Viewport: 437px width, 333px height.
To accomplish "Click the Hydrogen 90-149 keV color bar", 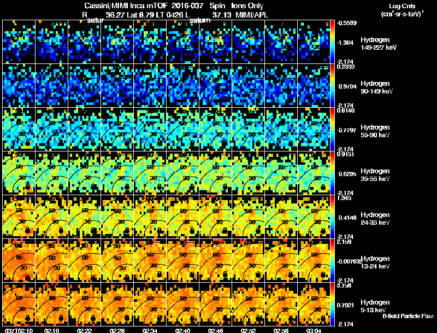I will [x=332, y=86].
